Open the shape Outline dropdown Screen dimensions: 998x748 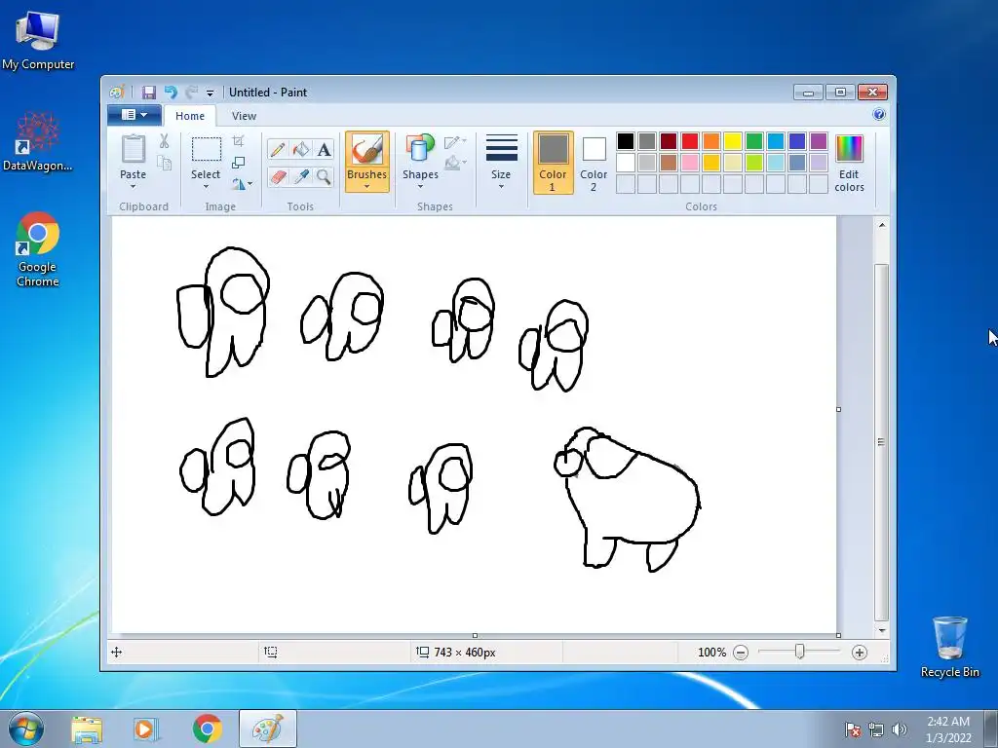[456, 141]
